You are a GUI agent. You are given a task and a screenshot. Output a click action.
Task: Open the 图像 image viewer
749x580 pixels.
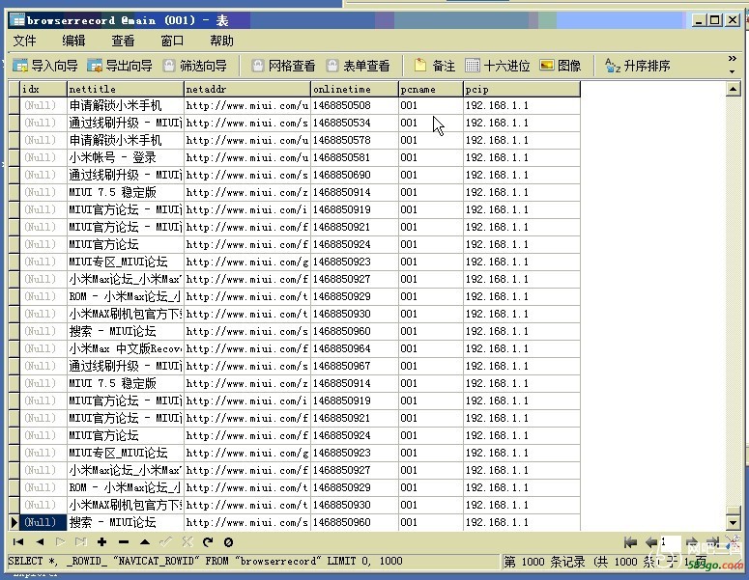(561, 66)
